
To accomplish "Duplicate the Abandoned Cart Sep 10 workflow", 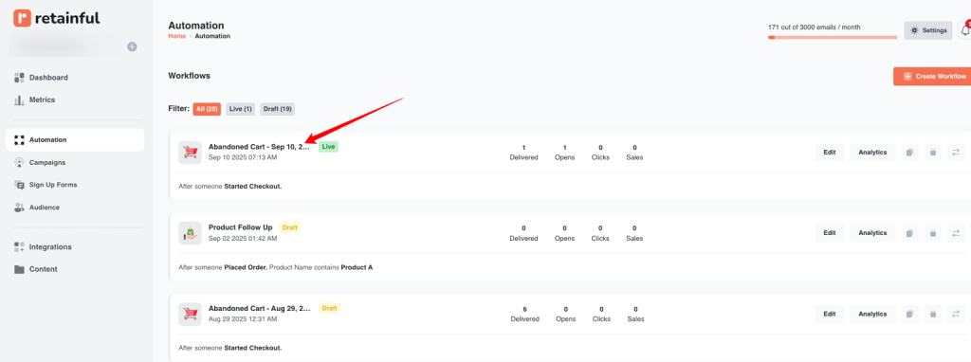I will 909,153.
